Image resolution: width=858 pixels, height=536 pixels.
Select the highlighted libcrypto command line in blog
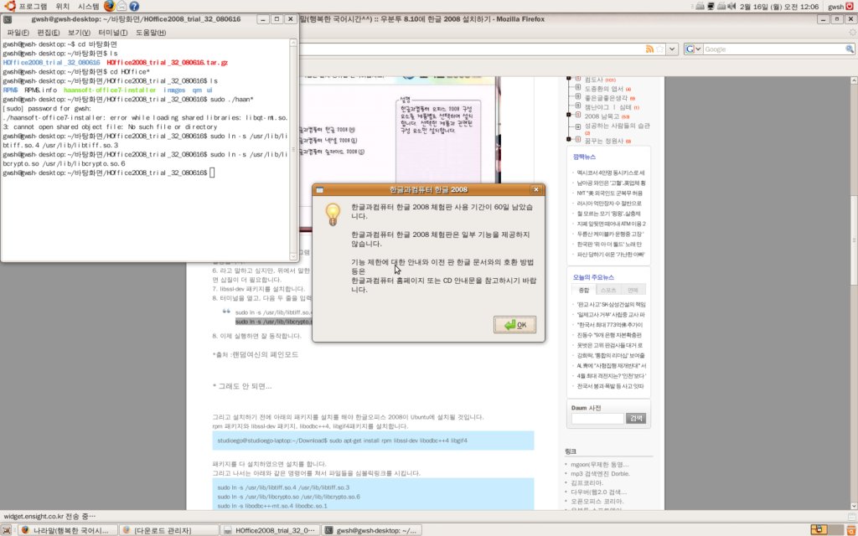274,322
